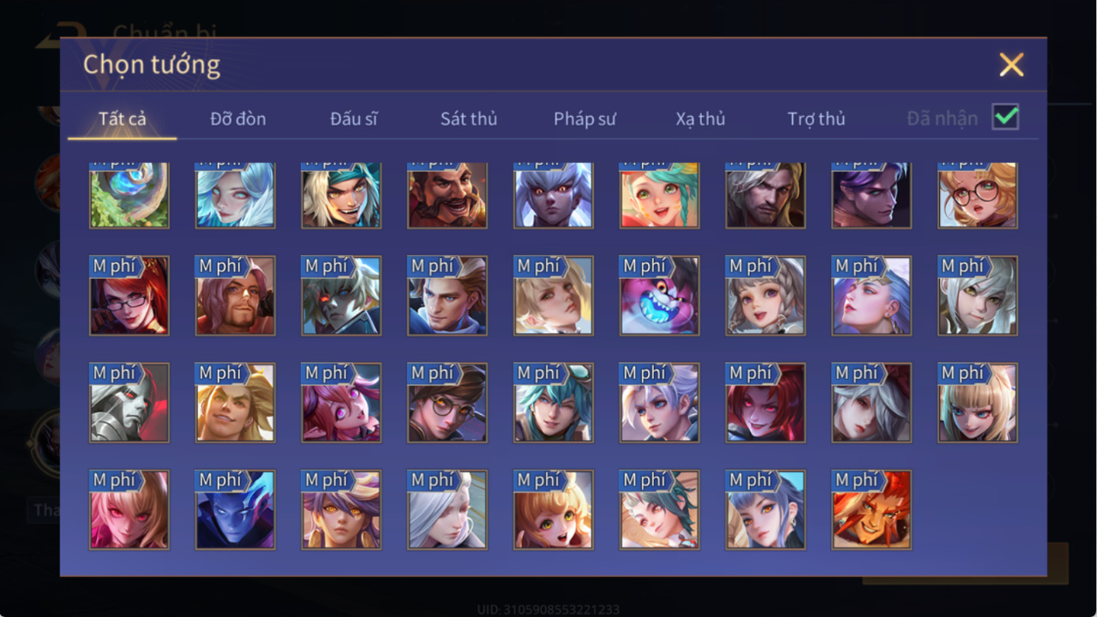Toggle the Đã nhận checkbox
1097x617 pixels.
[1005, 117]
